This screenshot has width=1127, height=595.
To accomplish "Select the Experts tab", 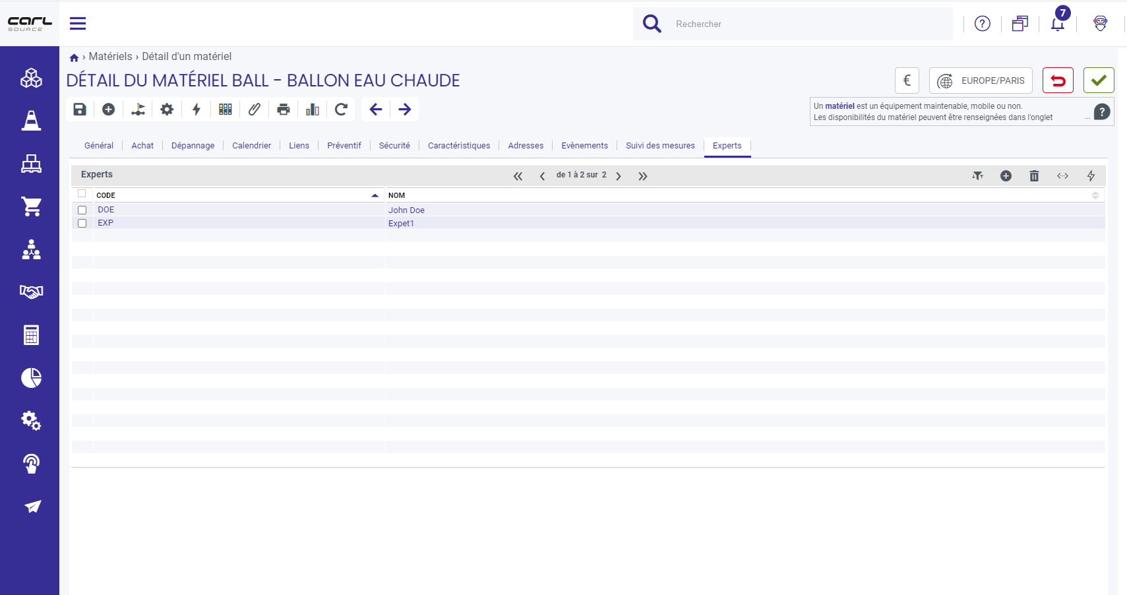I will [727, 146].
